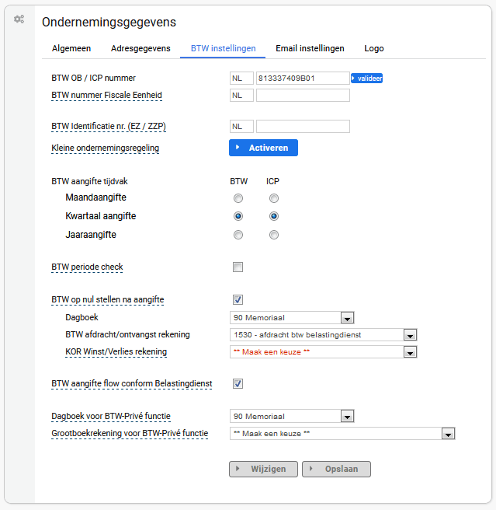Select the Kwartaal aangifte radio button for BTW
496x510 pixels.
238,216
